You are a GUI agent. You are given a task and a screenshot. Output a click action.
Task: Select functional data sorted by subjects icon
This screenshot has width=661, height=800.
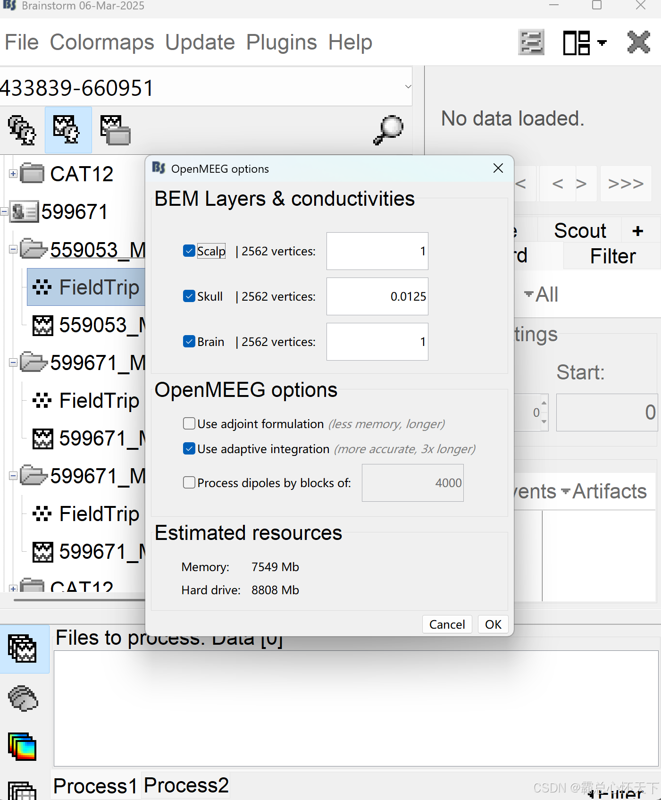click(x=68, y=130)
